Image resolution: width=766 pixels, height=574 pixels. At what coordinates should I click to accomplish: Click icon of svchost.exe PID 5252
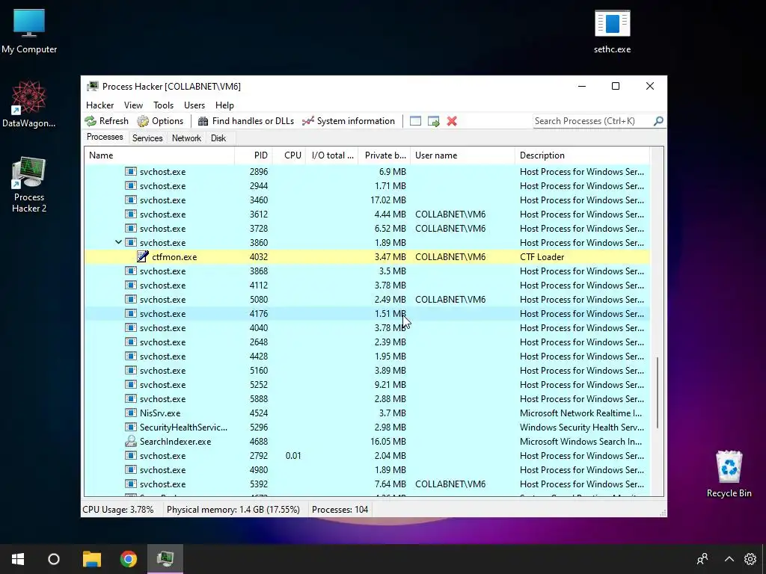click(x=130, y=385)
